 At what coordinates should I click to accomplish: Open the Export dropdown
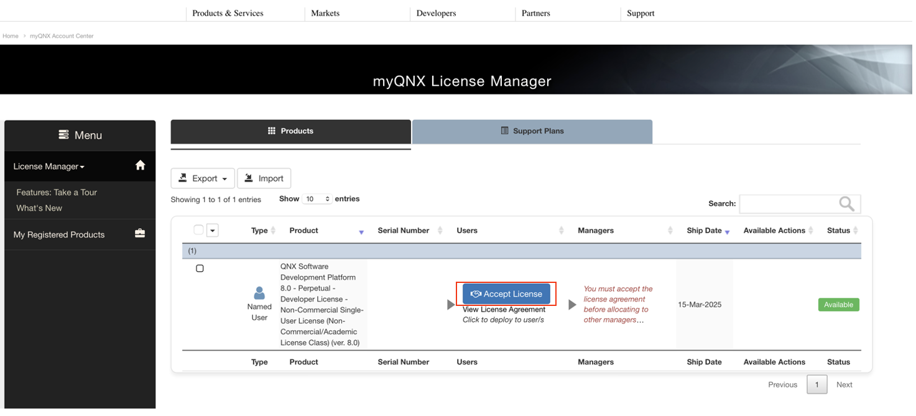pyautogui.click(x=203, y=178)
